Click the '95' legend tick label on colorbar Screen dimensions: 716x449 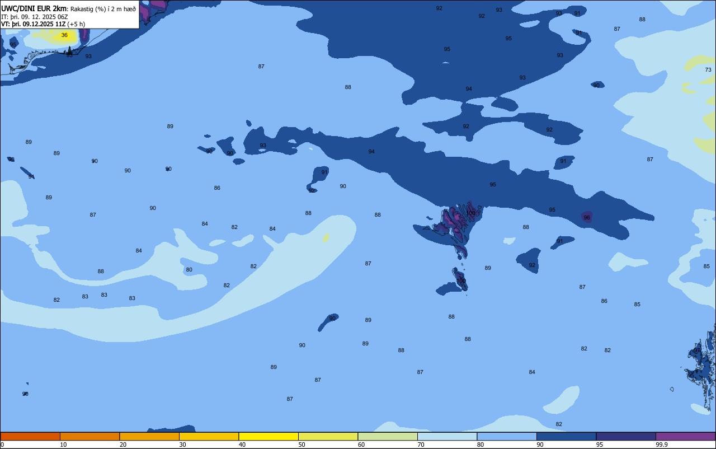point(600,445)
